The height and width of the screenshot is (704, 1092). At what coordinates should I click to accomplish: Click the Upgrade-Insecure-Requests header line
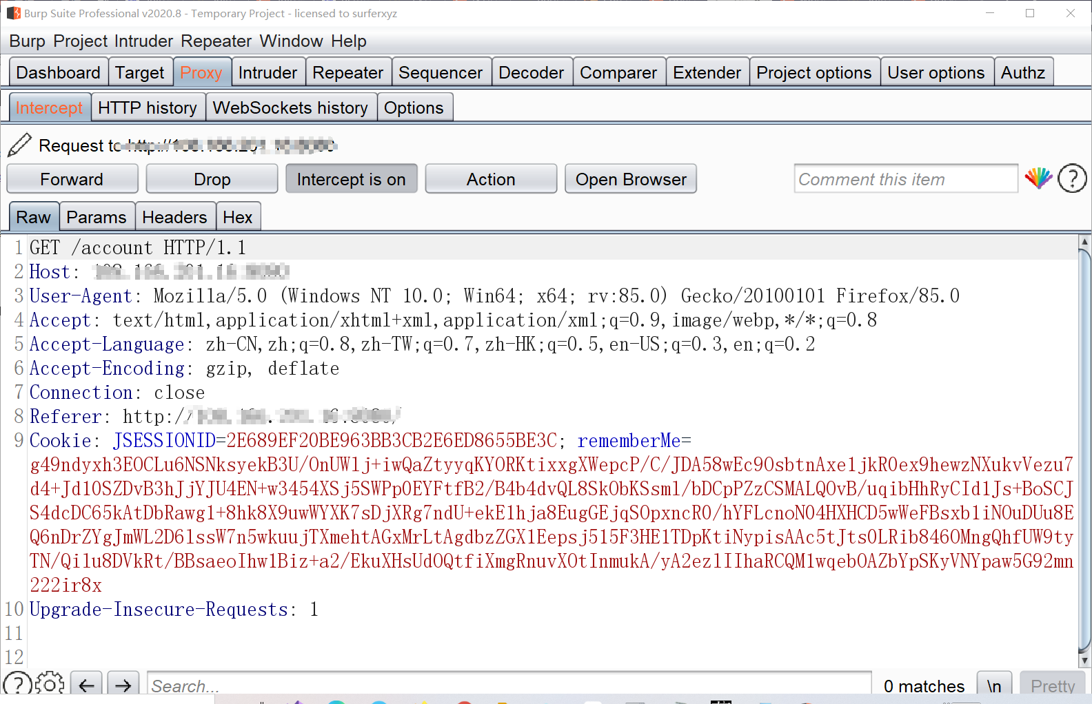pyautogui.click(x=174, y=609)
